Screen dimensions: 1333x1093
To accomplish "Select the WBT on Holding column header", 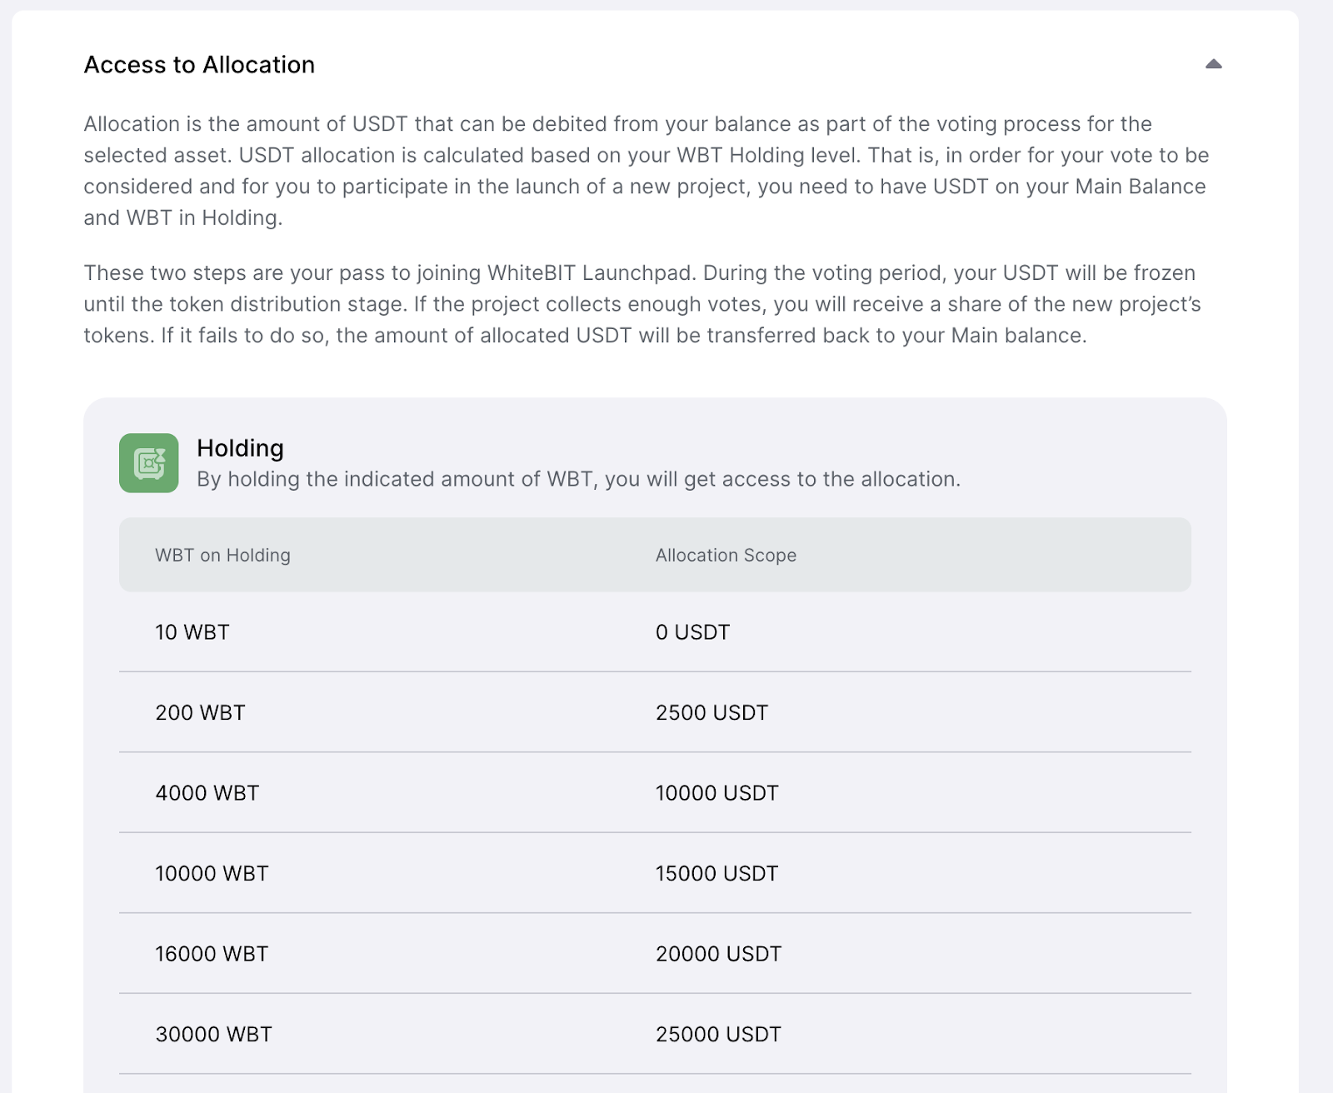I will [x=222, y=556].
